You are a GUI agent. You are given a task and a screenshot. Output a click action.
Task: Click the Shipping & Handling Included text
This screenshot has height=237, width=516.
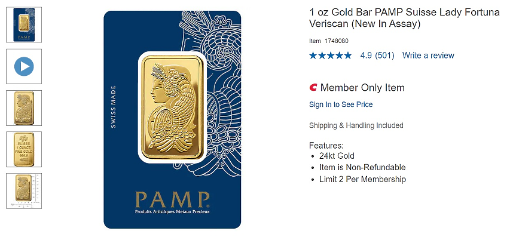tap(356, 125)
